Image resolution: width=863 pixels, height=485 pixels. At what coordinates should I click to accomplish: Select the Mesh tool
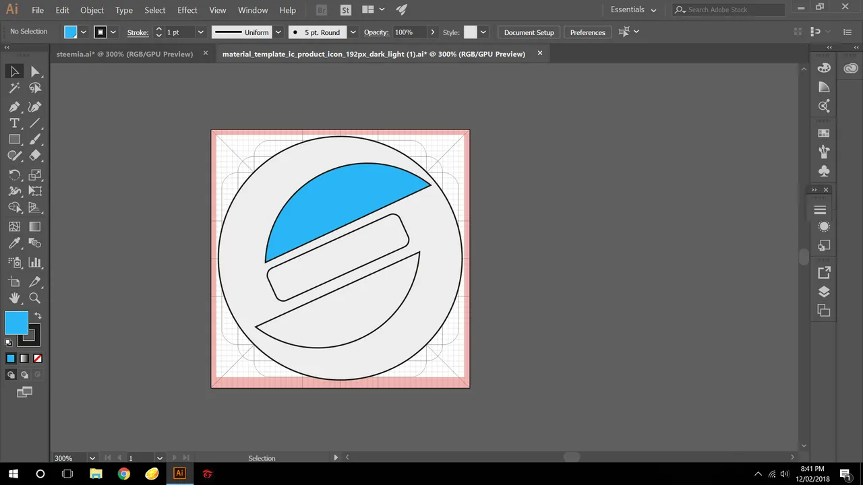click(14, 227)
